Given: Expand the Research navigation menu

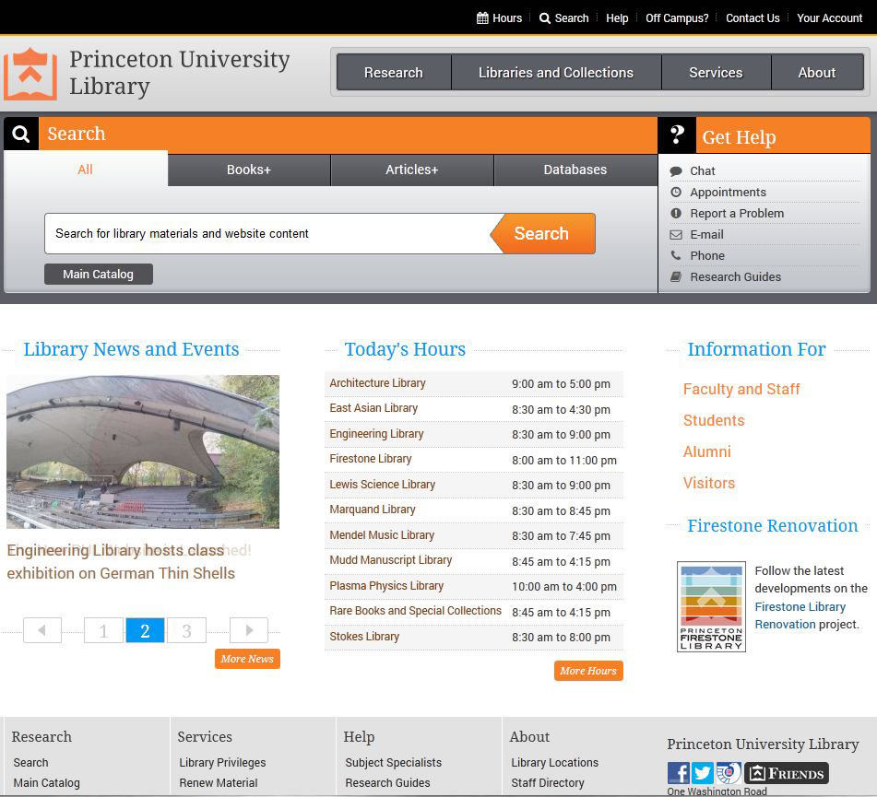Looking at the screenshot, I should (x=393, y=73).
